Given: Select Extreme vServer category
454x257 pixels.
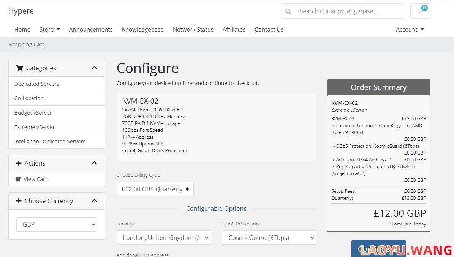Looking at the screenshot, I should click(57, 127).
